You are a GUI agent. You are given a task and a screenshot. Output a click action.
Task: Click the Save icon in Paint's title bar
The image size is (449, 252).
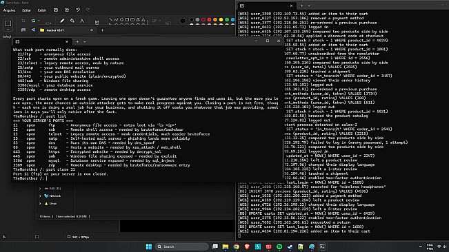56,10
